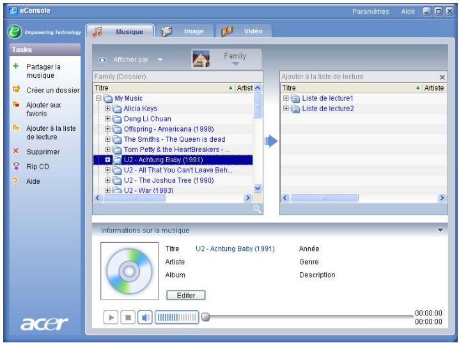Stop playback with the stop button

(128, 317)
